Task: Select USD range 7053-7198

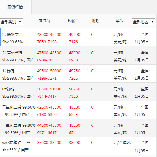Action: pos(47,42)
